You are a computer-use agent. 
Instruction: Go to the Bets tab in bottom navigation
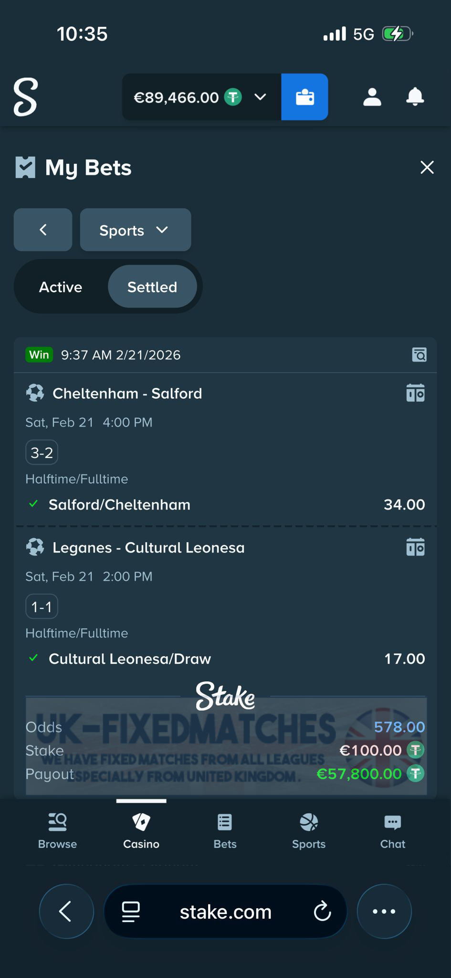(224, 831)
